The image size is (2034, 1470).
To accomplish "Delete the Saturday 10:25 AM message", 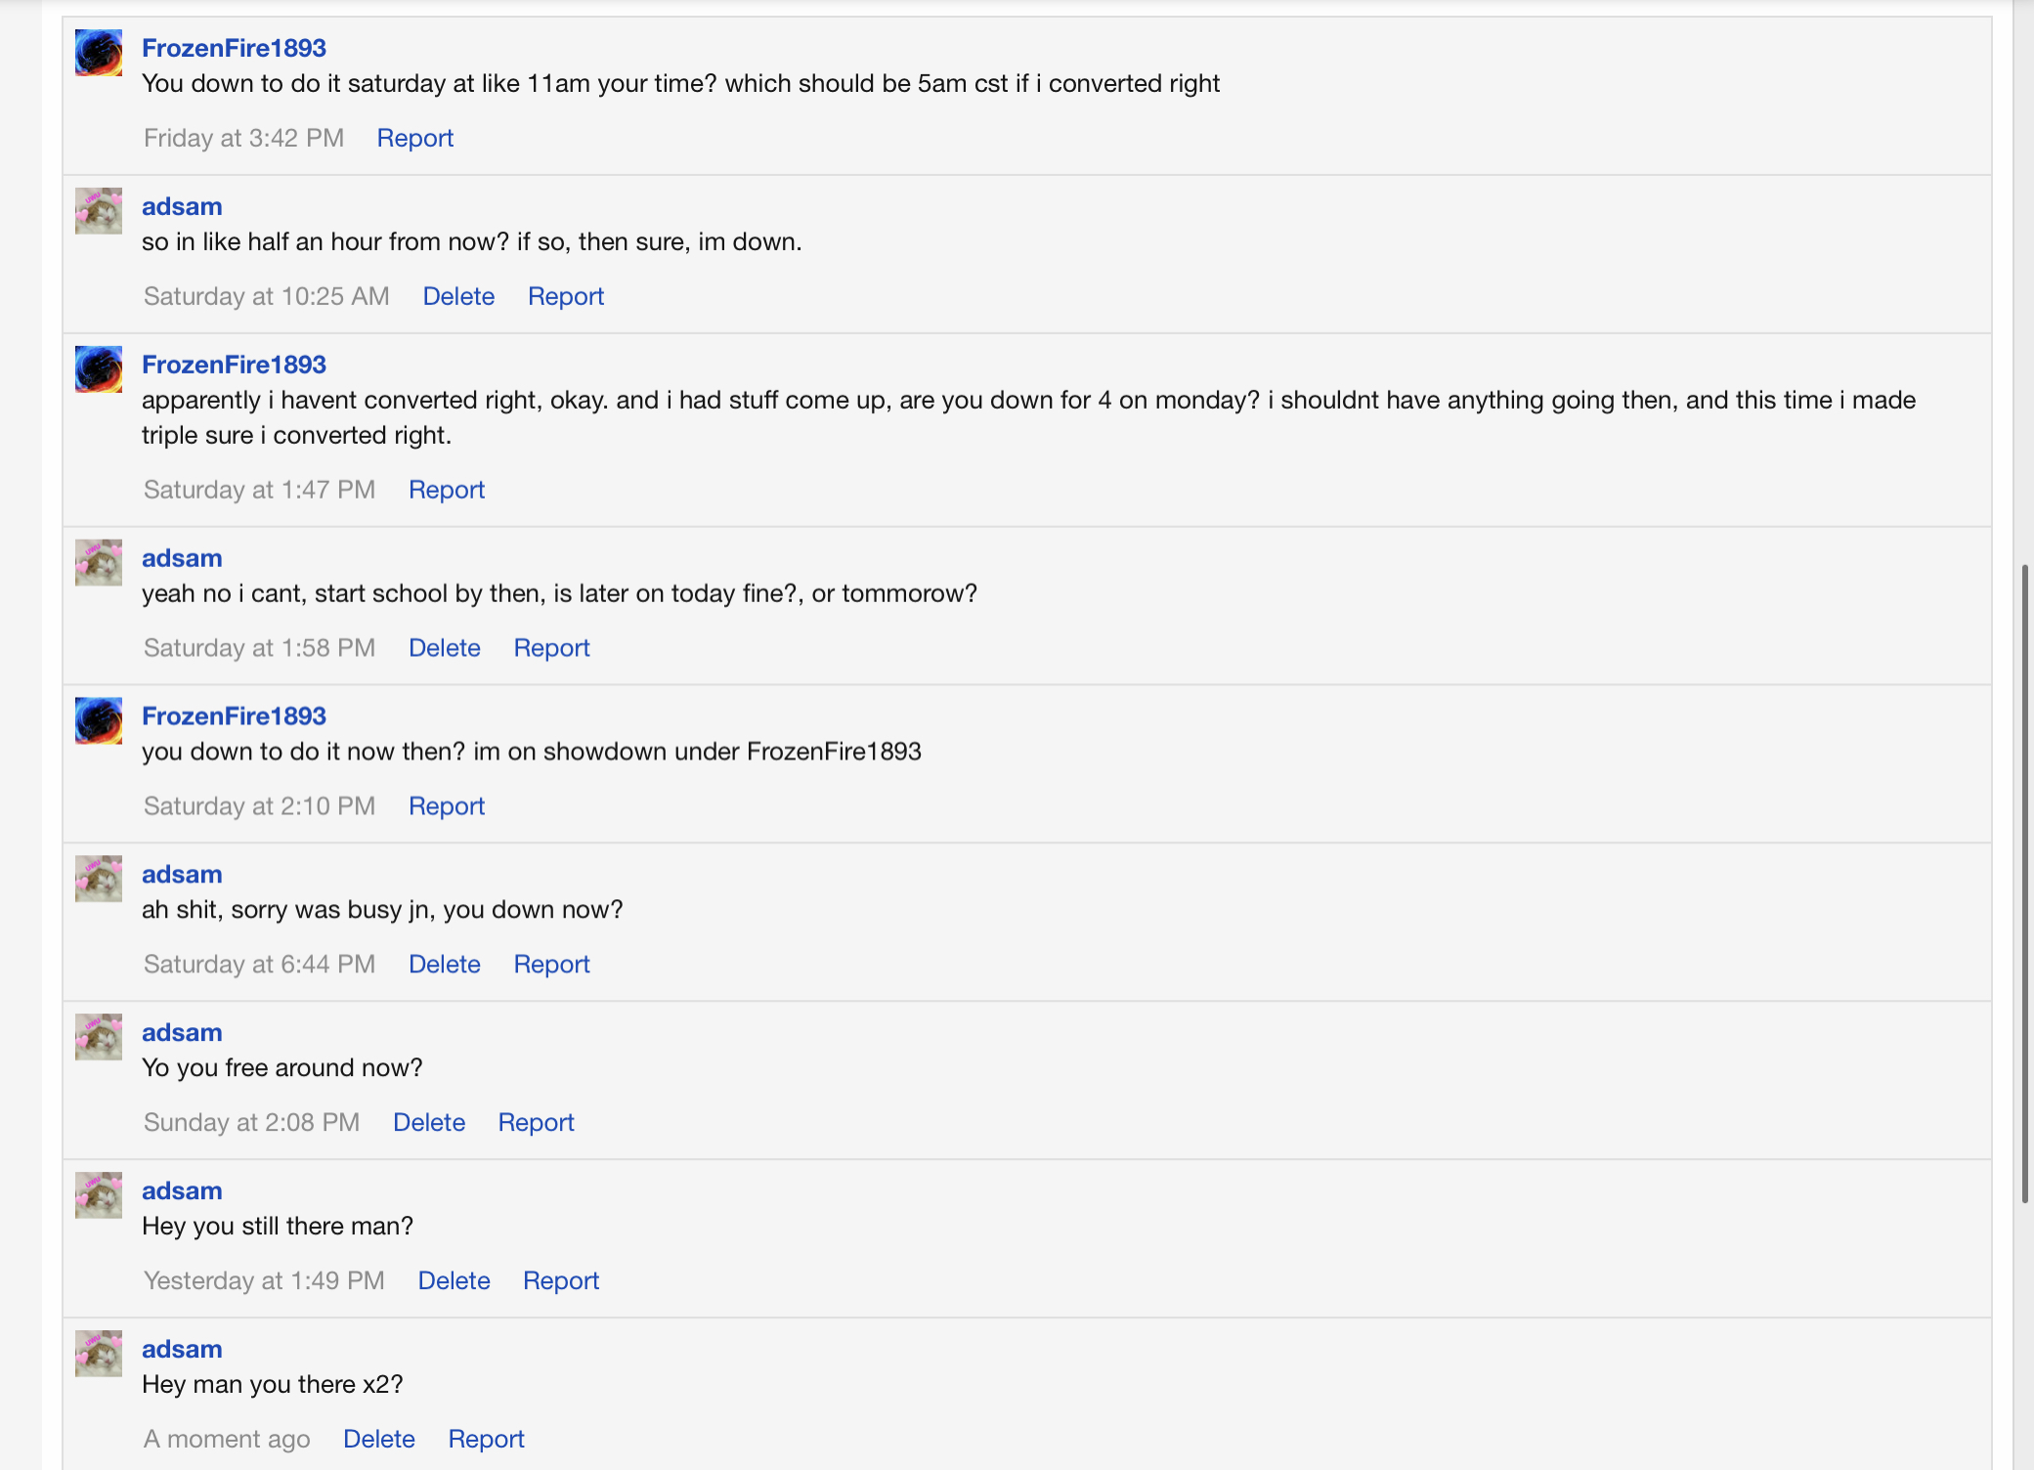I will point(458,296).
